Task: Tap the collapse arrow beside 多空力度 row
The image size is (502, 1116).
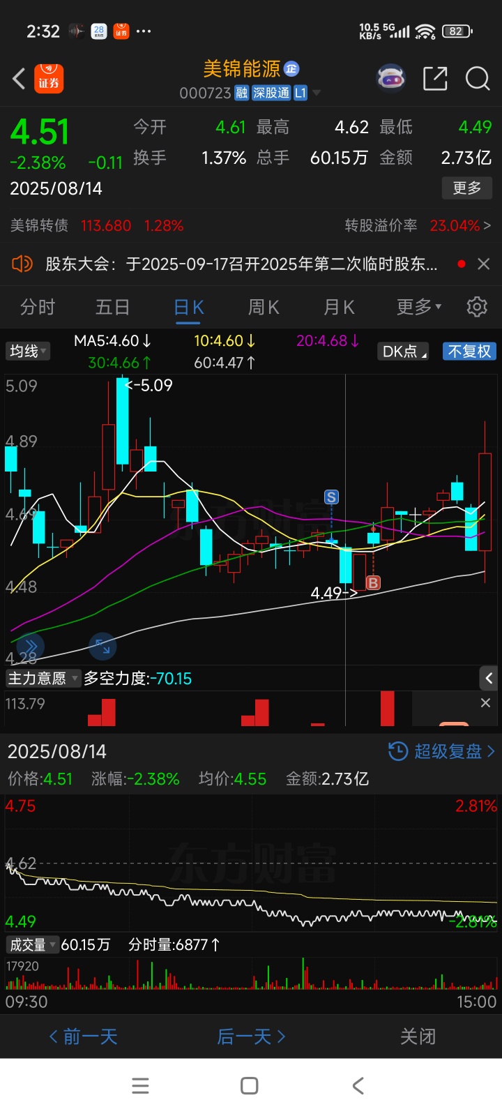Action: pos(489,678)
